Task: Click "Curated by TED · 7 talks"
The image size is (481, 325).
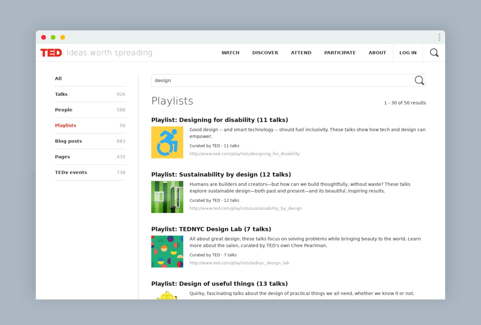Action: 213,255
